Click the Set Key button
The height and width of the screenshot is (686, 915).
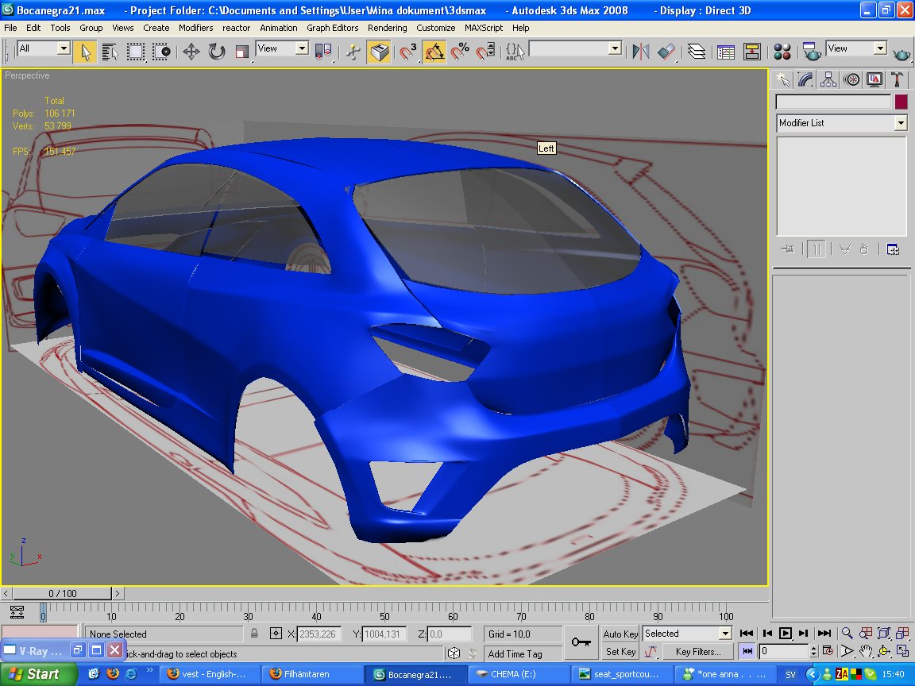click(x=620, y=652)
